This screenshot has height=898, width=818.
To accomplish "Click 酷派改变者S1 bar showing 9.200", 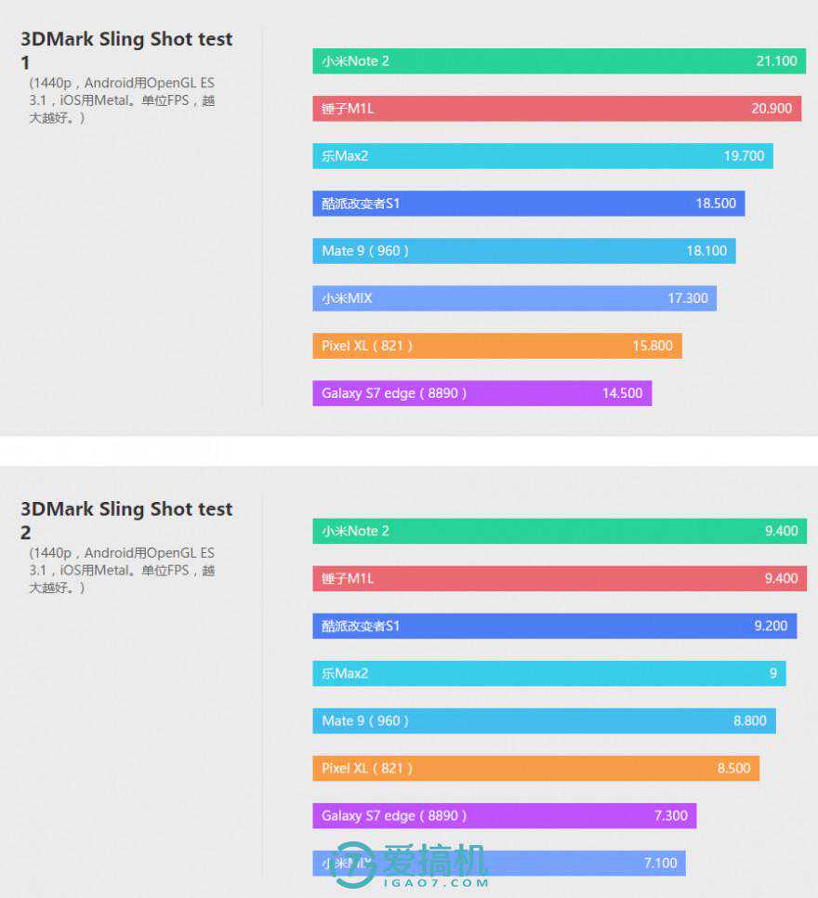I will (554, 626).
